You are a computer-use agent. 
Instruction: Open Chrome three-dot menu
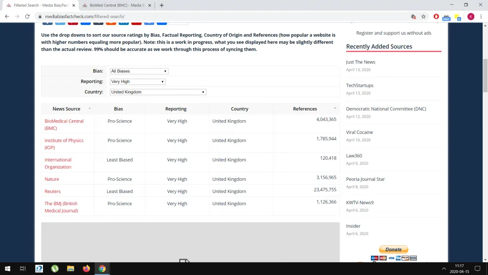coord(481,17)
